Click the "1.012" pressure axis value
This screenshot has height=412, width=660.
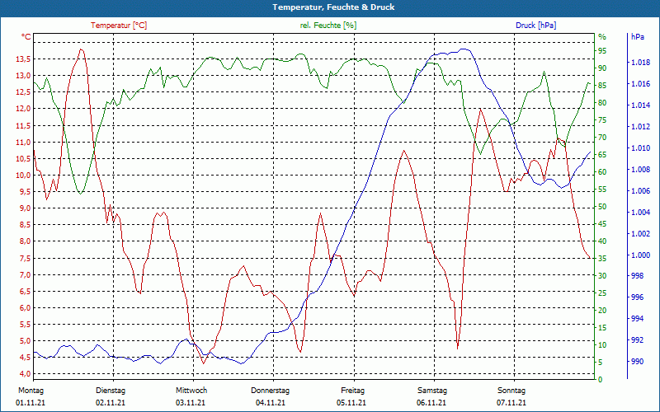click(640, 127)
